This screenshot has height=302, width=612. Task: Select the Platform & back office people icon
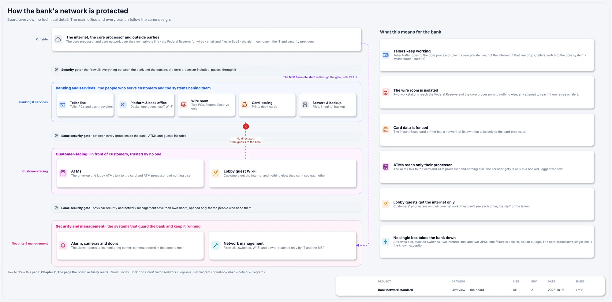[x=123, y=105]
